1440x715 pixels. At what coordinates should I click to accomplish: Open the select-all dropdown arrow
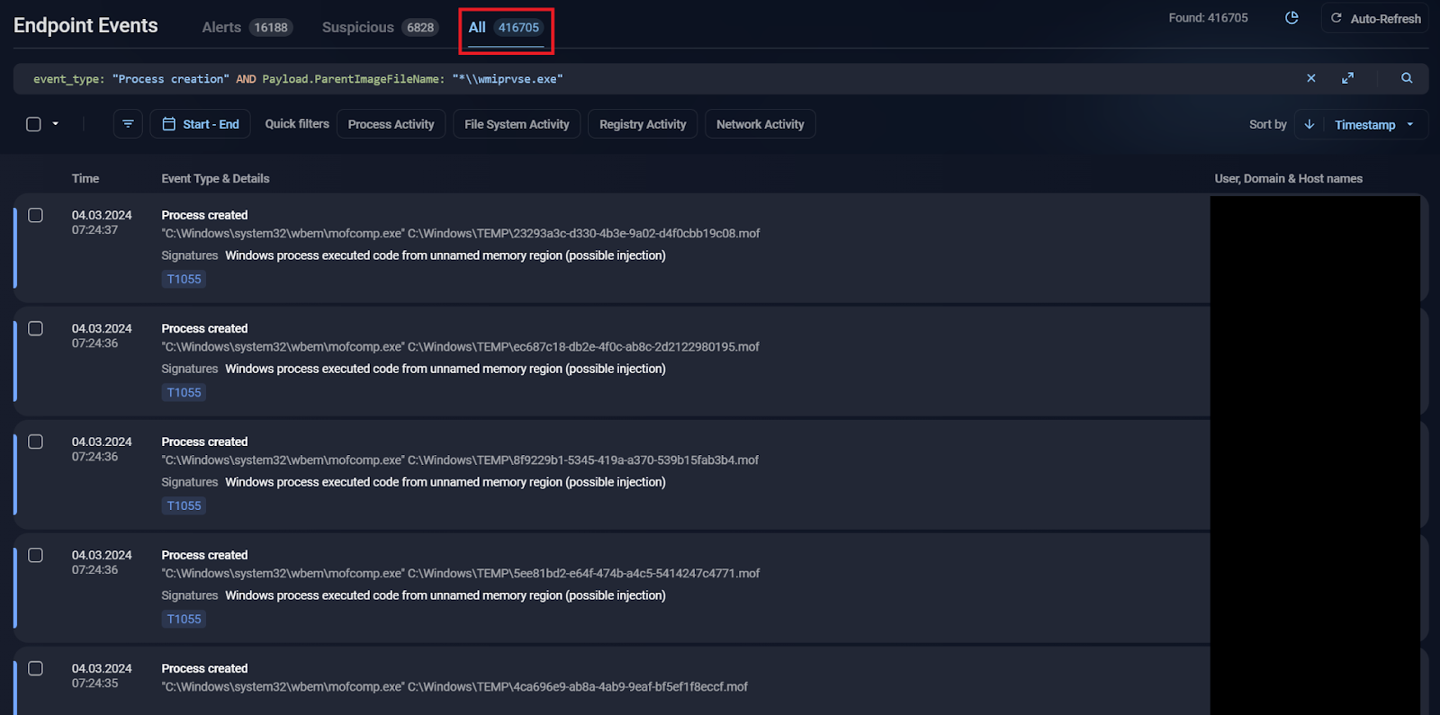click(x=56, y=124)
